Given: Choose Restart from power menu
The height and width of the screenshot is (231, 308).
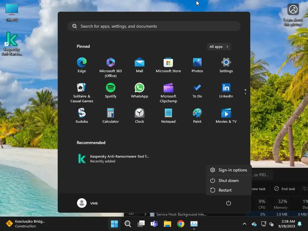Looking at the screenshot, I should (x=229, y=190).
